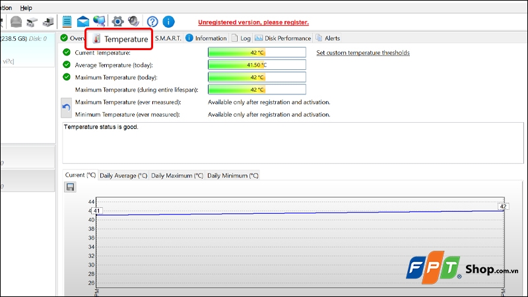This screenshot has height=297, width=528.
Task: Click the disk transfer toolbar icon beside the gray disk
Action: (x=32, y=22)
